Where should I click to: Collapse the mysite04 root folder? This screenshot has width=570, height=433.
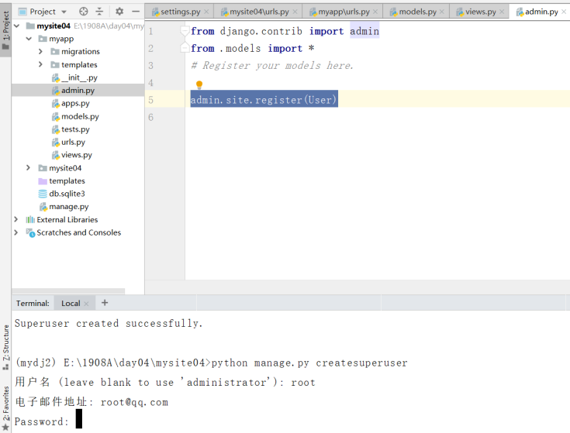17,26
